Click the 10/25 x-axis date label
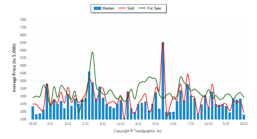This screenshot has height=139, width=257. click(x=244, y=123)
